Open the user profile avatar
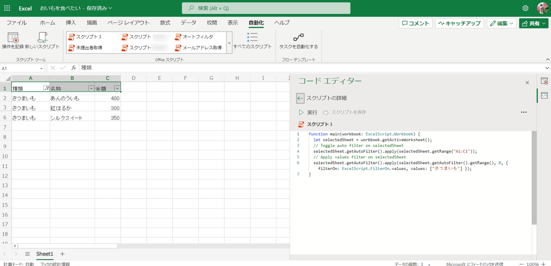 point(542,8)
